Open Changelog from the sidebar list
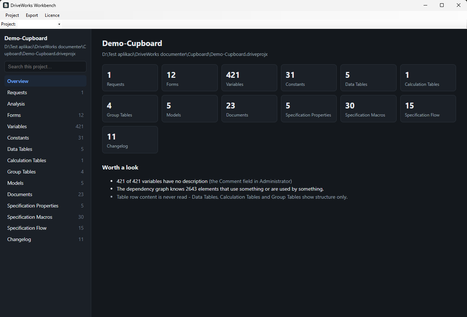Image resolution: width=467 pixels, height=317 pixels. tap(45, 239)
